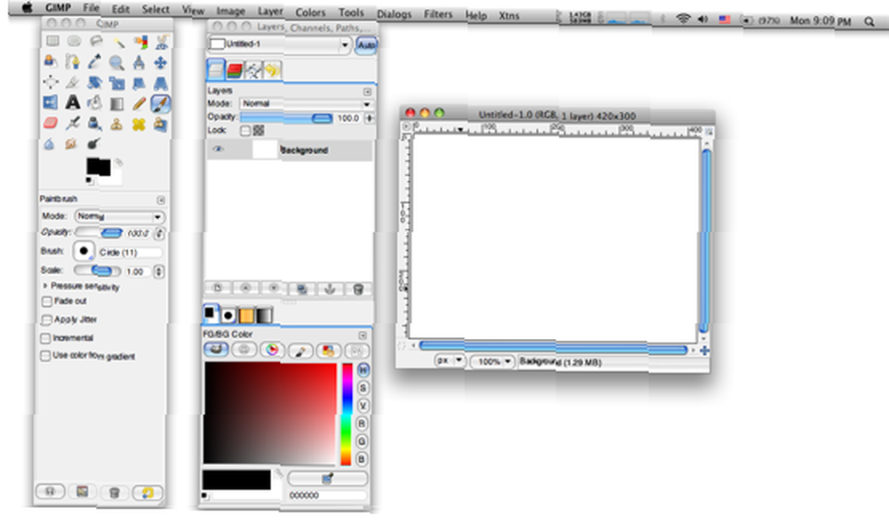Open the Layers tab configuration menu button
This screenshot has width=889, height=525.
[x=367, y=92]
